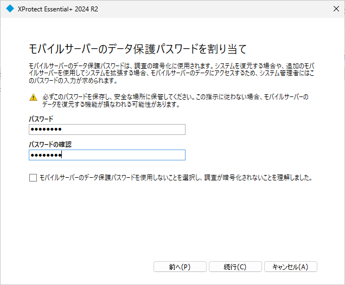Click the label text beside the encryption opt-out checkbox
The image size is (345, 285).
tap(176, 178)
